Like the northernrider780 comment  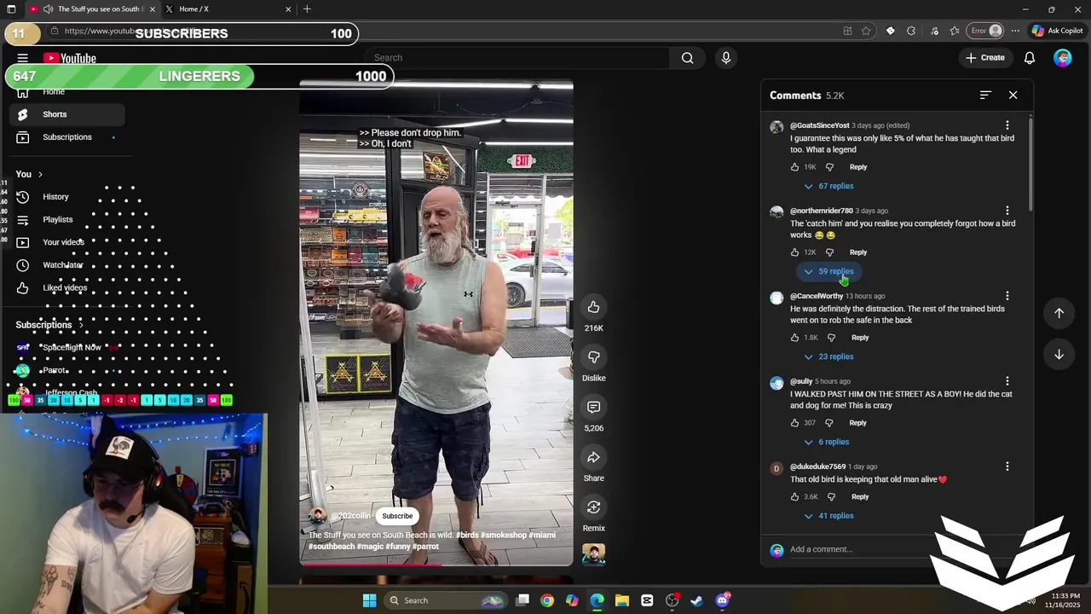click(794, 252)
